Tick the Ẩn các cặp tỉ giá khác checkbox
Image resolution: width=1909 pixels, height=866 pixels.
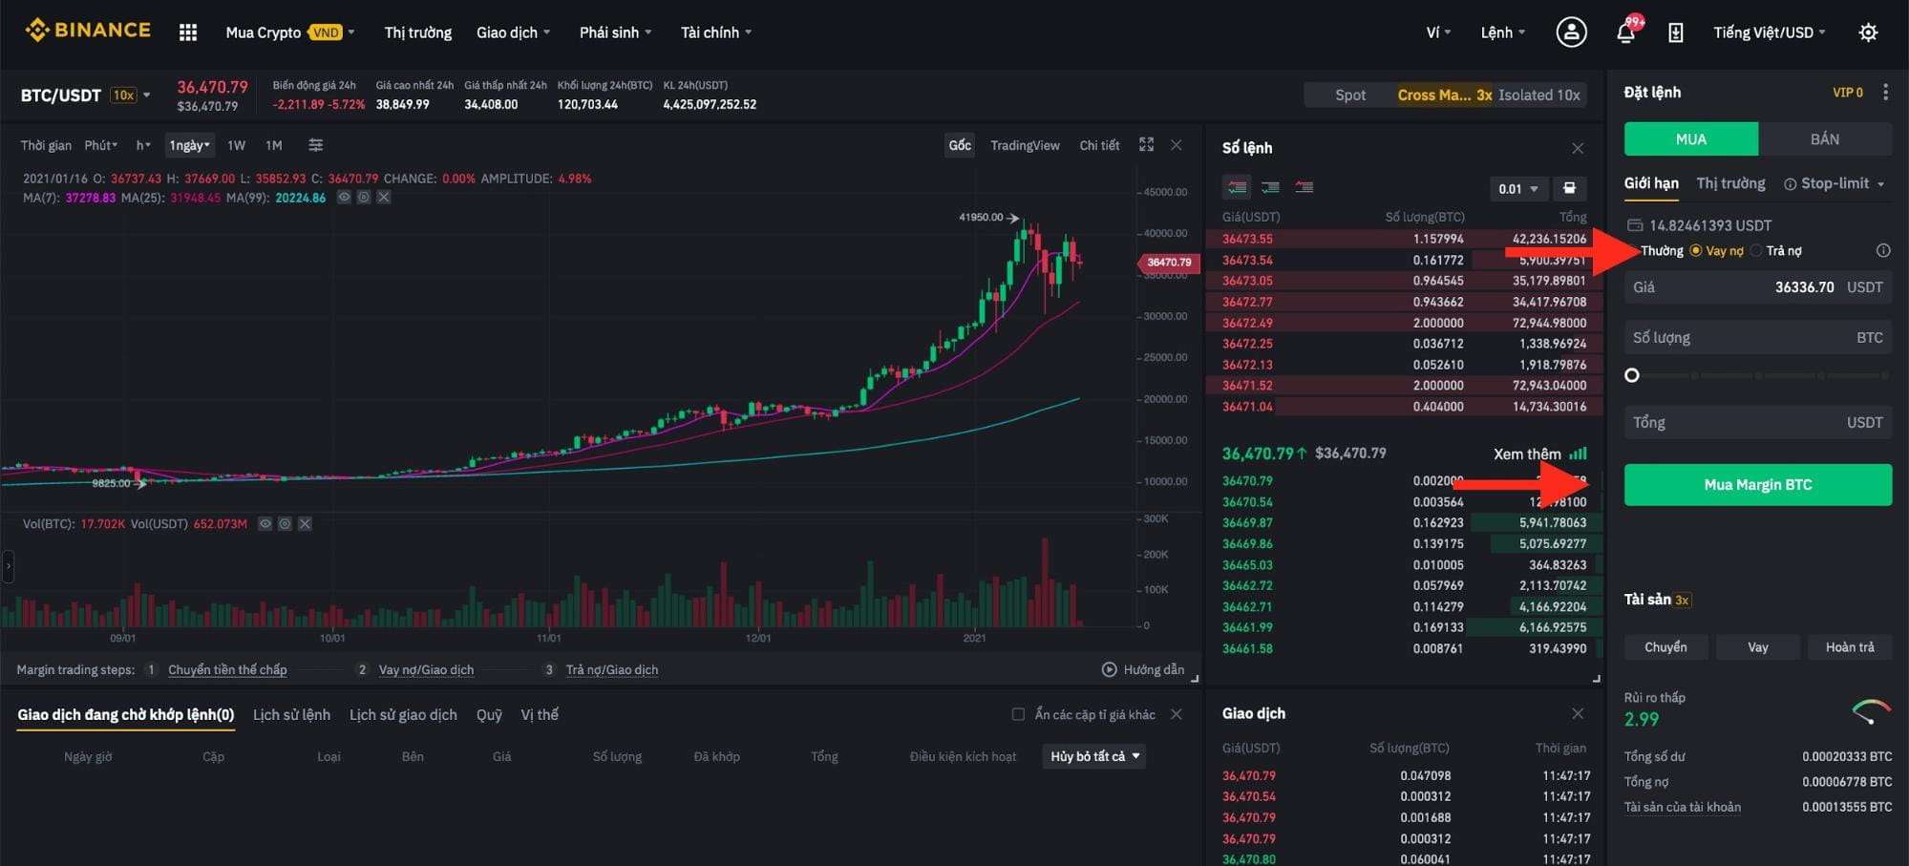point(1018,714)
